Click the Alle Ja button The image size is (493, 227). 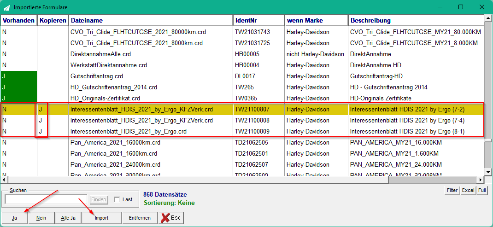pos(68,218)
